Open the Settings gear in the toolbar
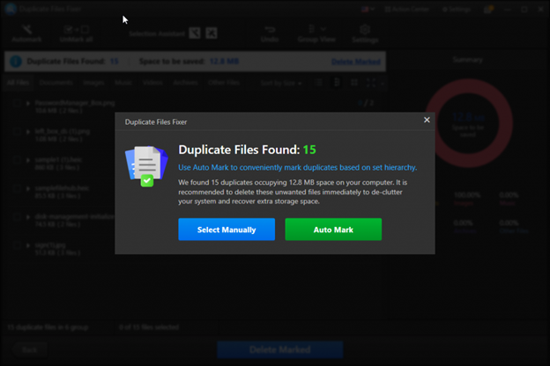 (x=365, y=33)
